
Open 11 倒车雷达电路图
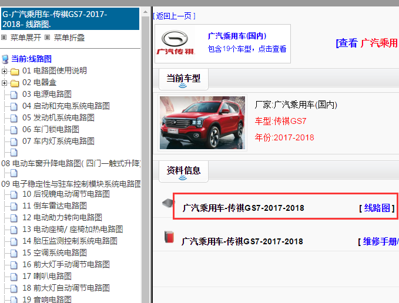(x=55, y=206)
